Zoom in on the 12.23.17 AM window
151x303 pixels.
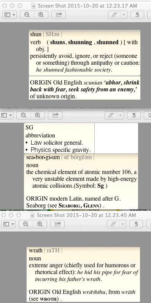click(41, 15)
